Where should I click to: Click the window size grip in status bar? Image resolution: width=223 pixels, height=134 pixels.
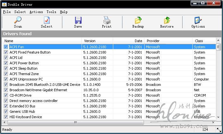pyautogui.click(x=219, y=130)
